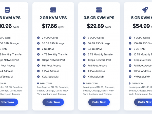The image size is (152, 114).
Task: Click checkmark beside 4 vCPU Cores
Action: 130,38
